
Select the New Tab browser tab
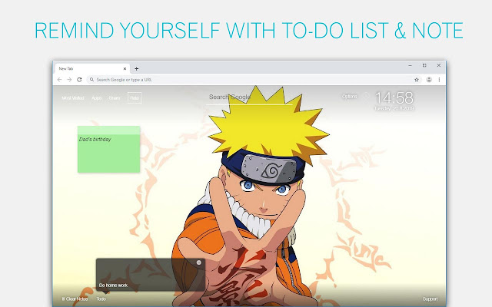tap(91, 68)
